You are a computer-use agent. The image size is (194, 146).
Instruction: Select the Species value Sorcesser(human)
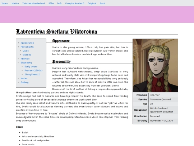click(161, 99)
